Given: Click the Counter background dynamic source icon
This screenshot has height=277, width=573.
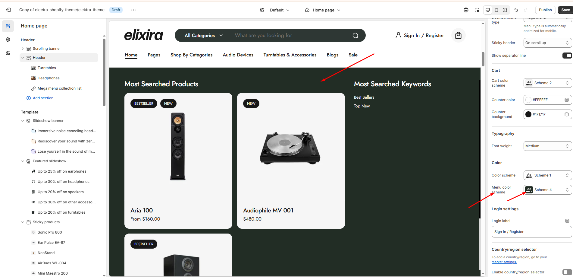Looking at the screenshot, I should (x=567, y=114).
